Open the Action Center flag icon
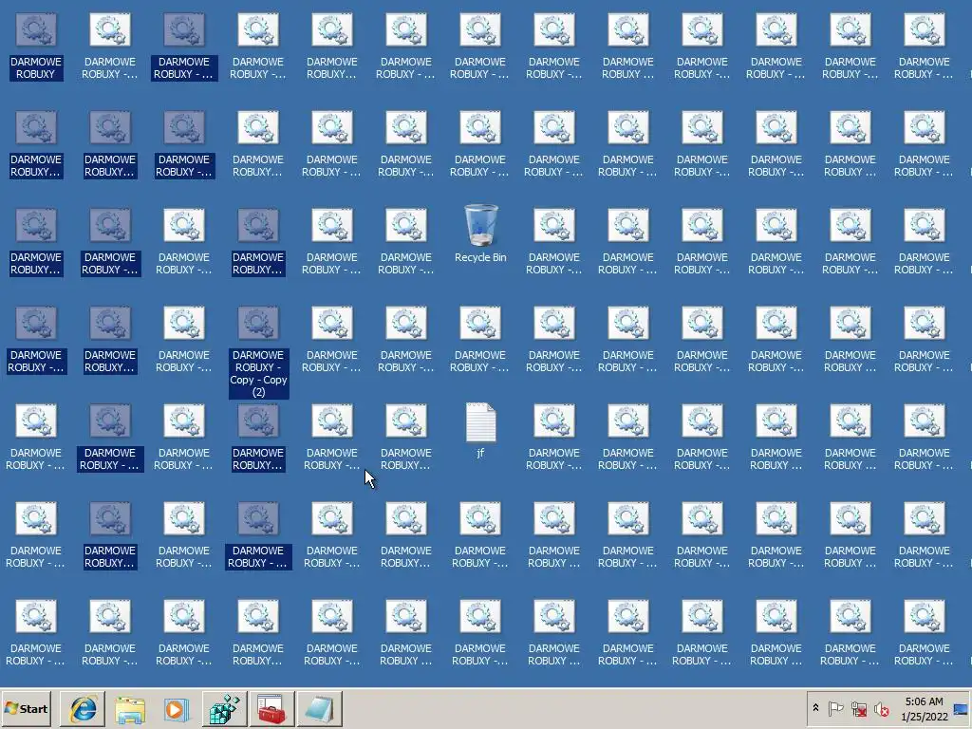Viewport: 972px width, 729px height. (x=835, y=708)
